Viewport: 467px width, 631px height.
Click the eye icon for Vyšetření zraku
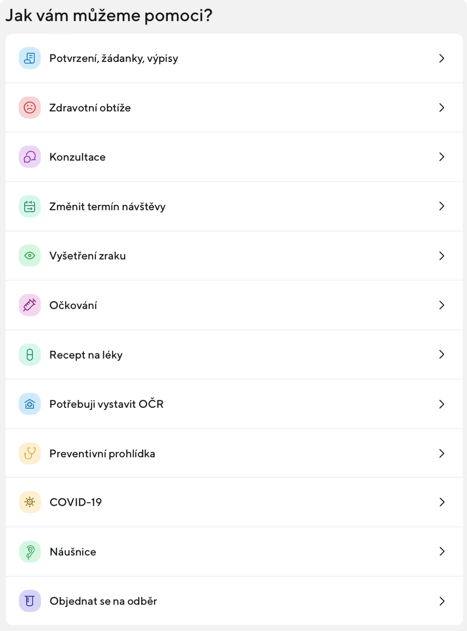30,256
